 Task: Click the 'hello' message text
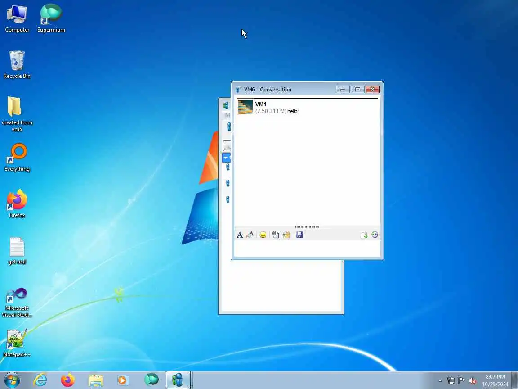pos(292,112)
